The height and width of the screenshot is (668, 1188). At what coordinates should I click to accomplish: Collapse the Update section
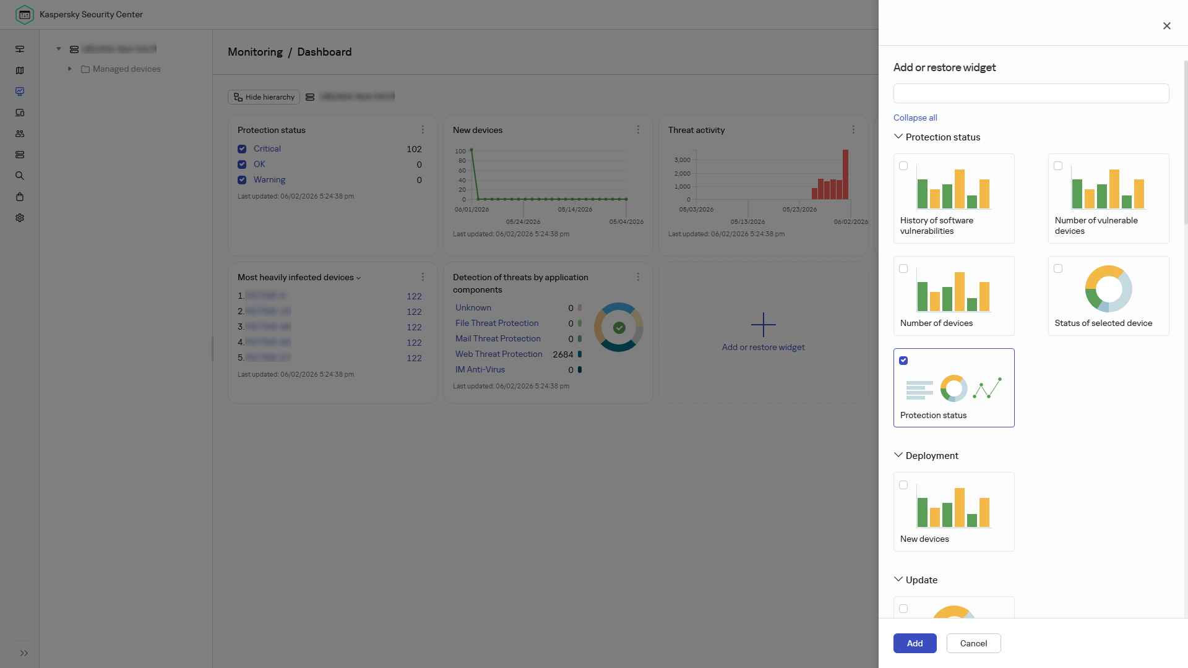(898, 580)
